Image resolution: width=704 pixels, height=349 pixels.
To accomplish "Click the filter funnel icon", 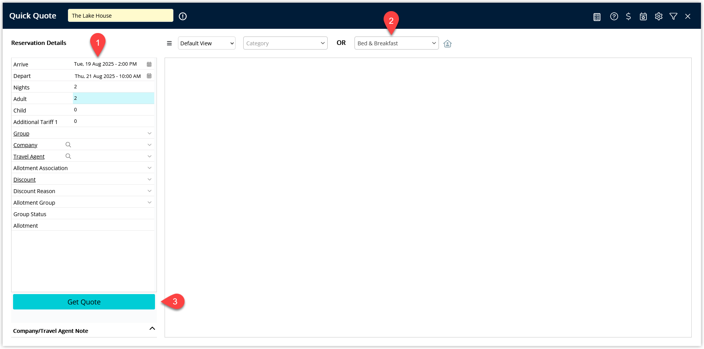I will point(673,16).
